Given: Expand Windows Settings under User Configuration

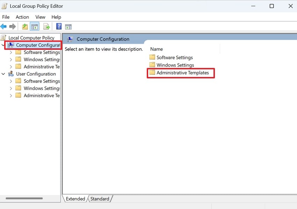Looking at the screenshot, I should coord(11,88).
